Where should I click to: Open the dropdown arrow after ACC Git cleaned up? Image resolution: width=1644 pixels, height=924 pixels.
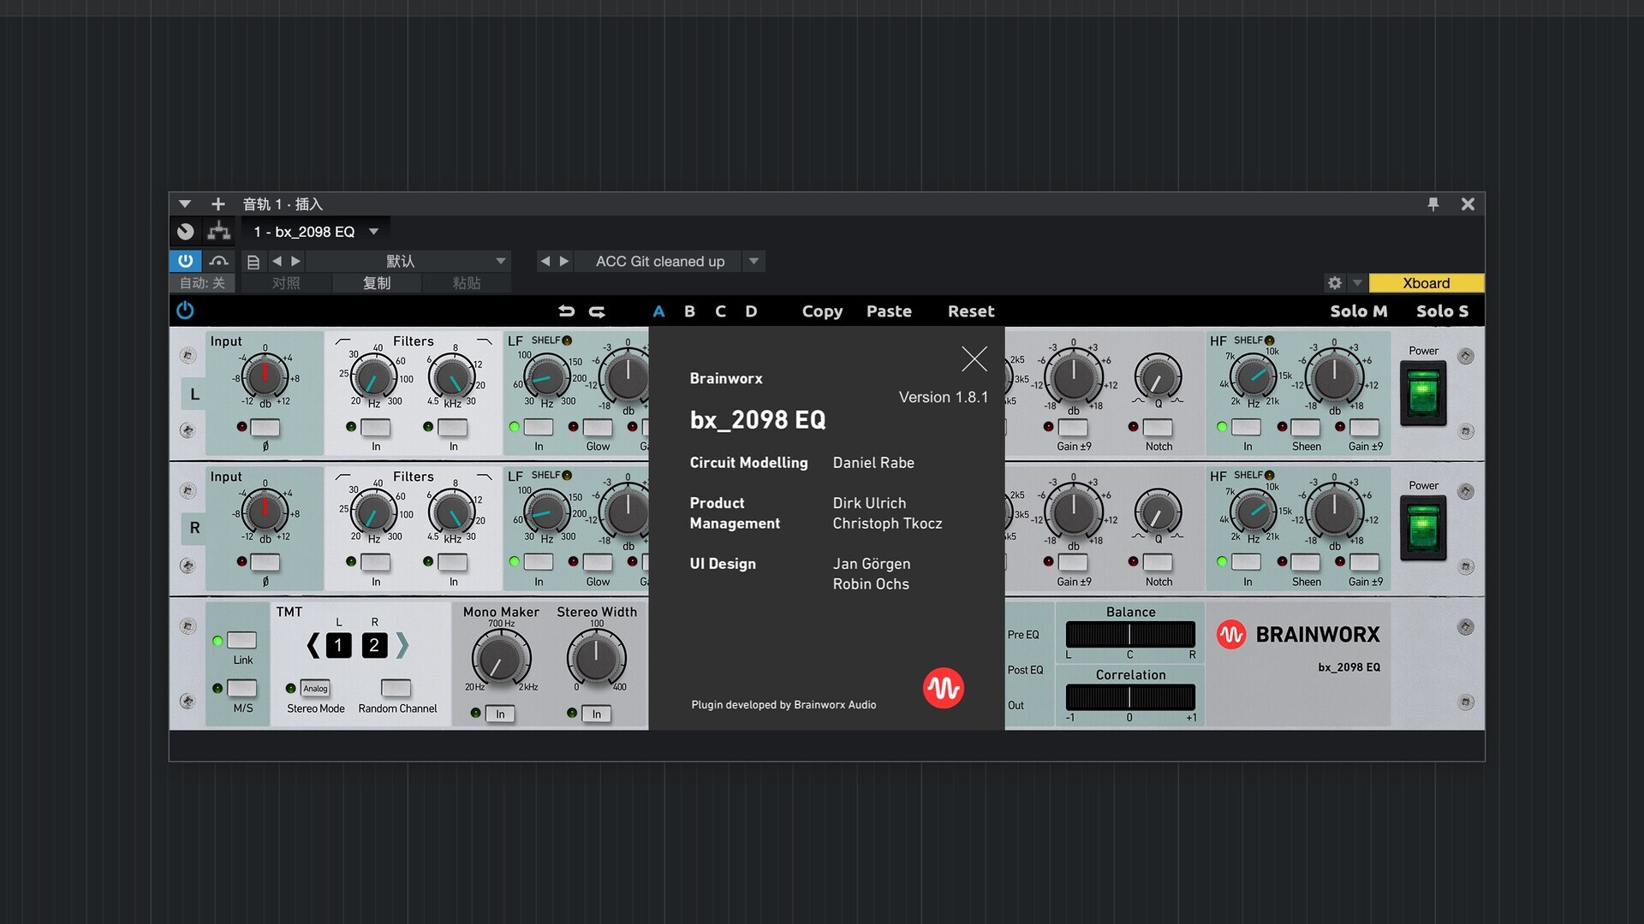(x=753, y=261)
